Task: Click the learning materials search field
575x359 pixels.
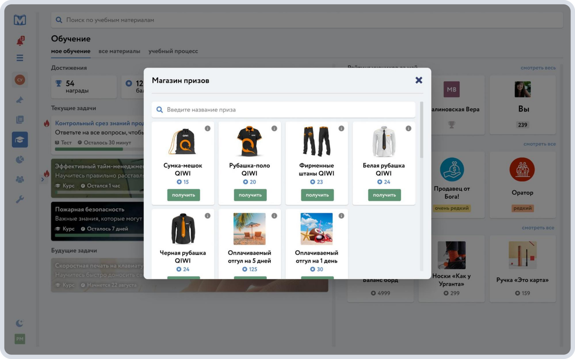Action: (x=307, y=20)
